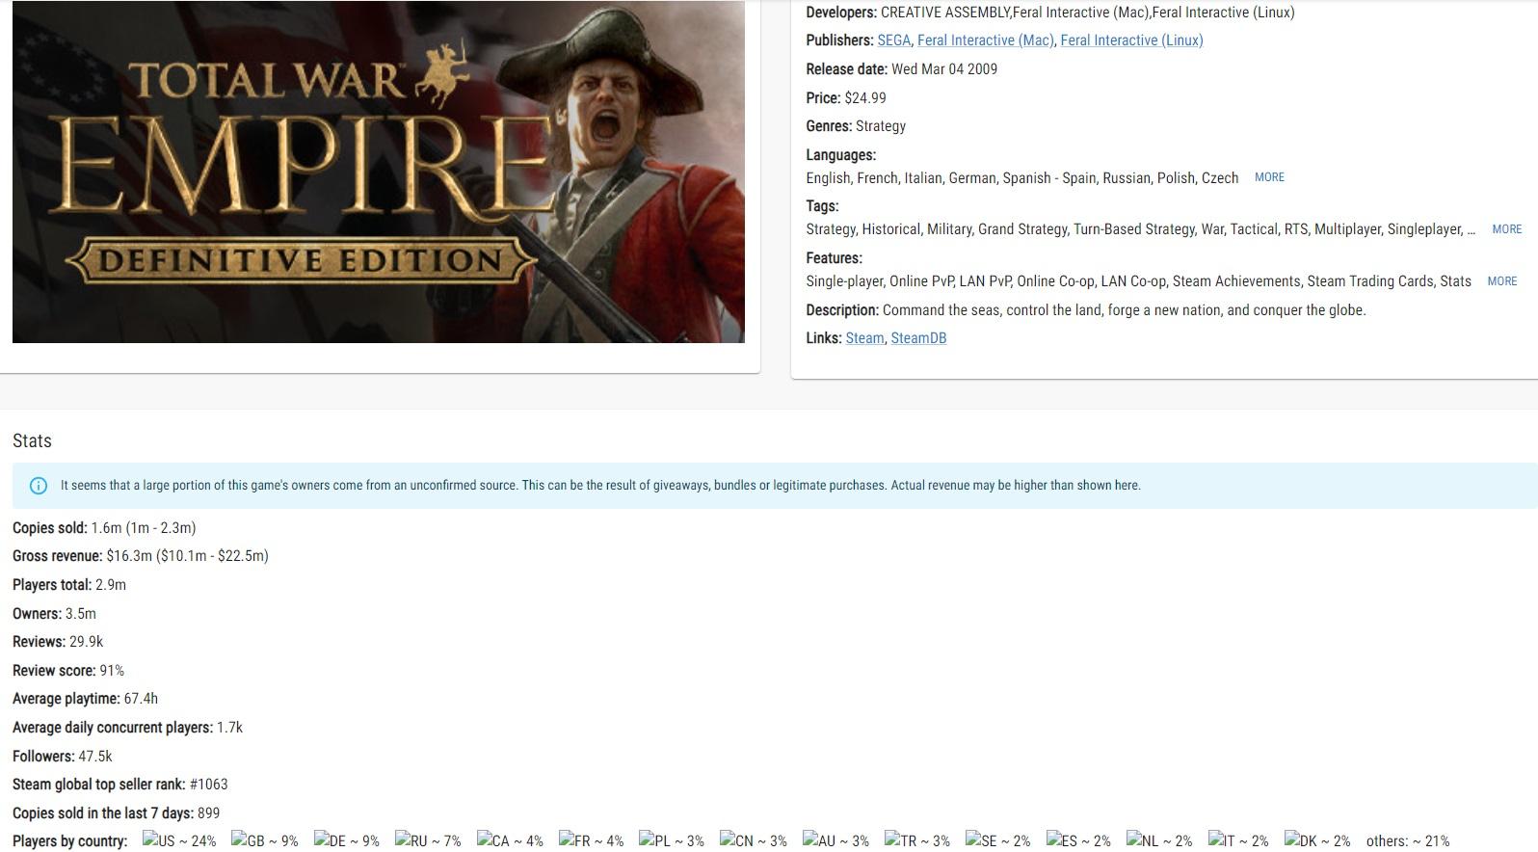Click Review score 91% line
The width and height of the screenshot is (1538, 852).
68,671
